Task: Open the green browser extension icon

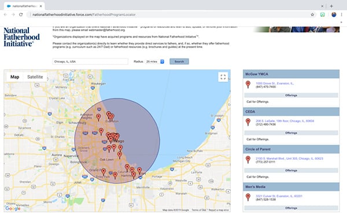Action: [x=323, y=14]
